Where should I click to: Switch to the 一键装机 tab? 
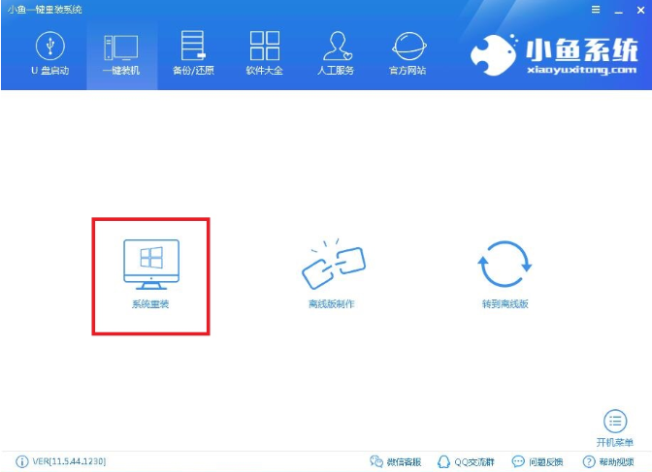(121, 54)
